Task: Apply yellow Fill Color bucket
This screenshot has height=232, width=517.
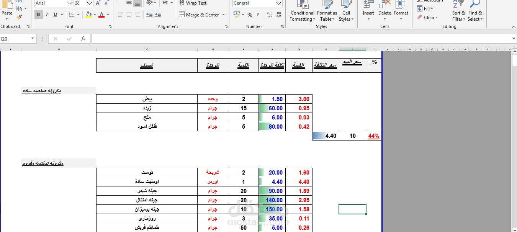Action: (x=89, y=15)
